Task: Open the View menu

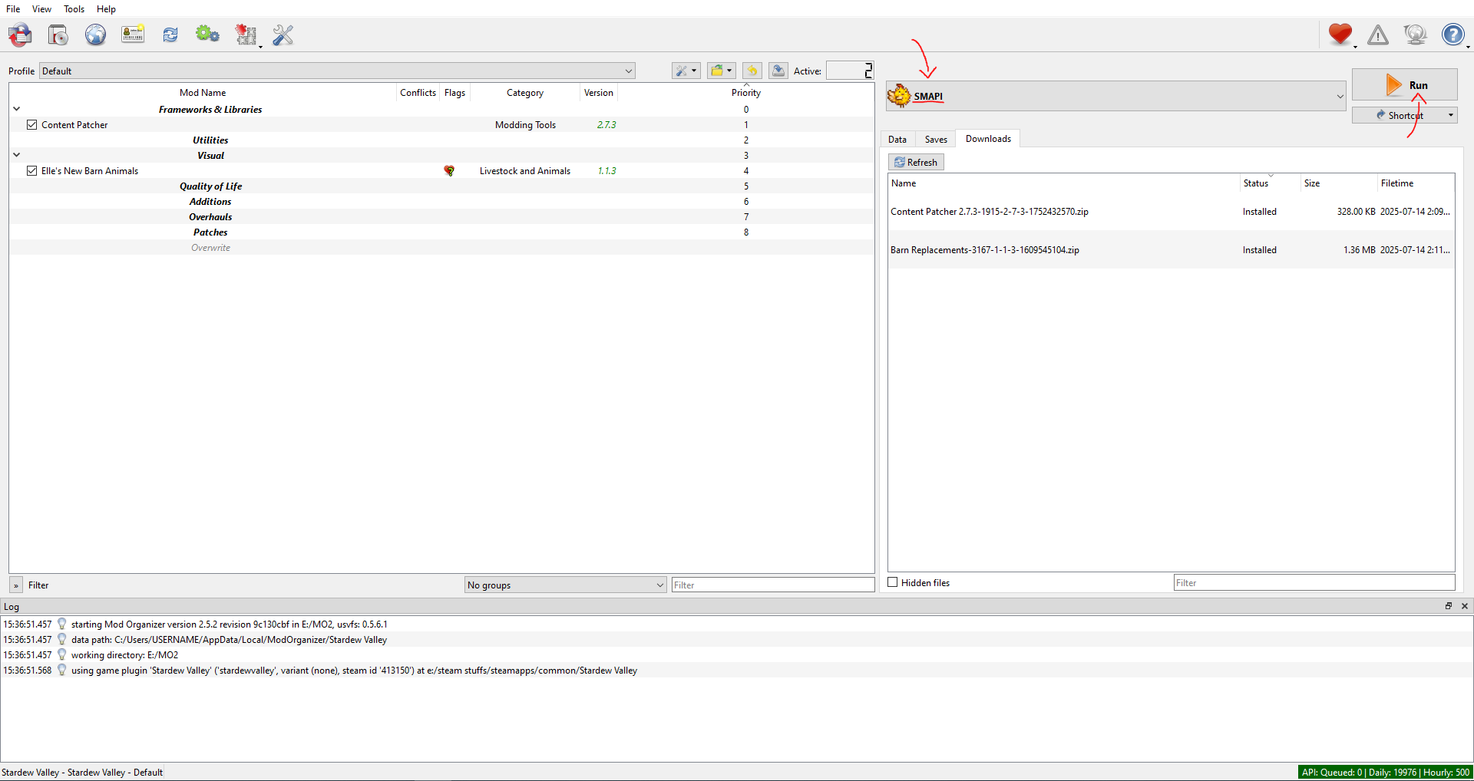Action: click(x=41, y=9)
